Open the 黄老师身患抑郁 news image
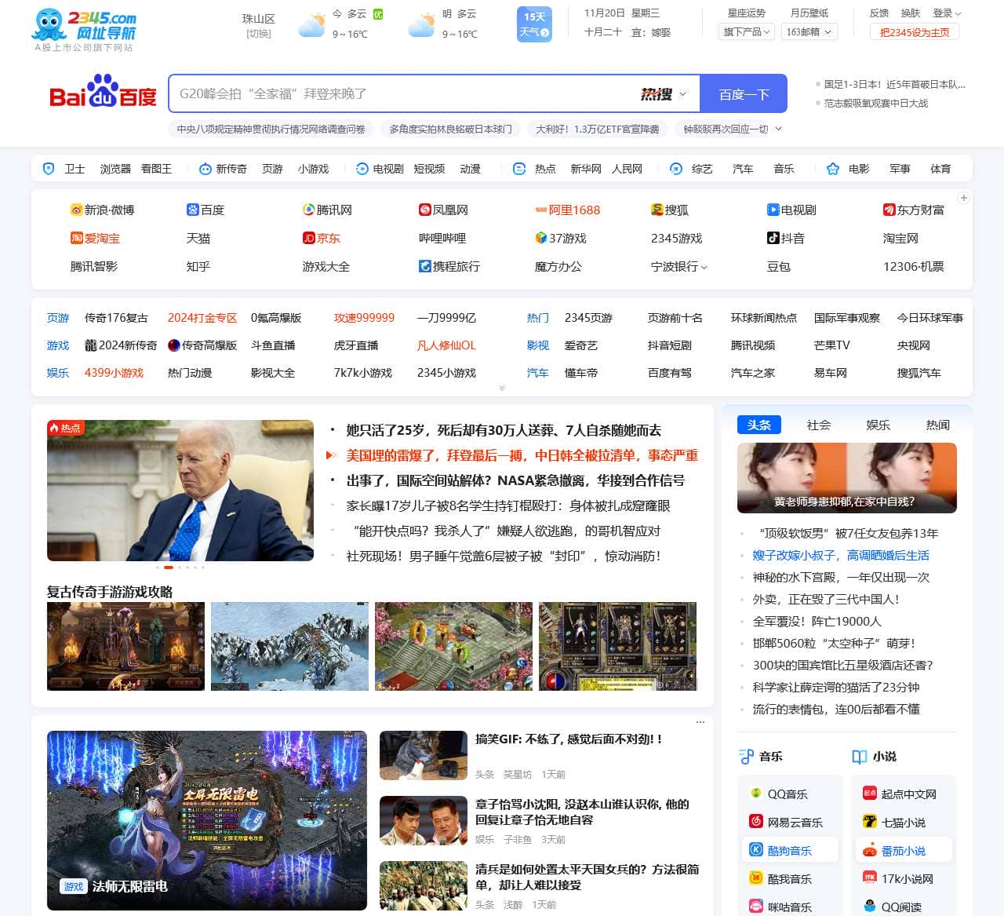The image size is (1004, 916). pos(847,478)
